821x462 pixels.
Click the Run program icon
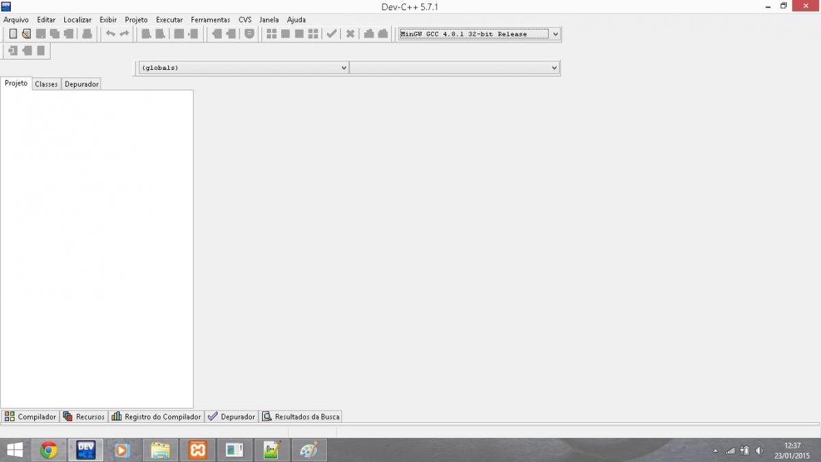point(285,34)
